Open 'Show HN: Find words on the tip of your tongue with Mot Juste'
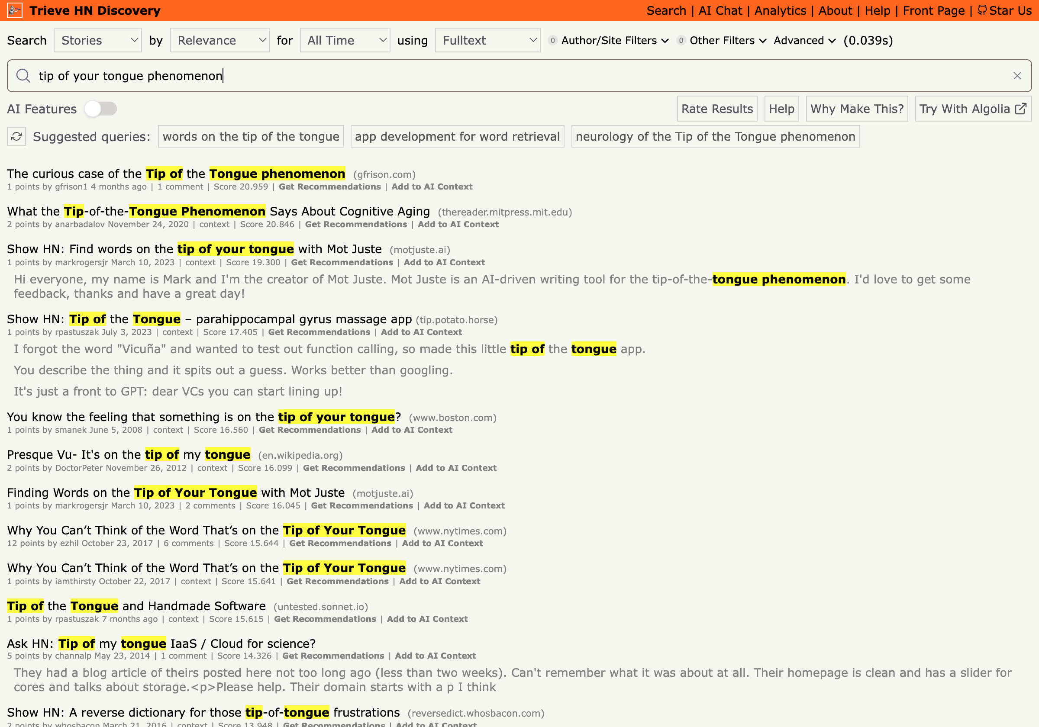The image size is (1039, 727). [194, 249]
